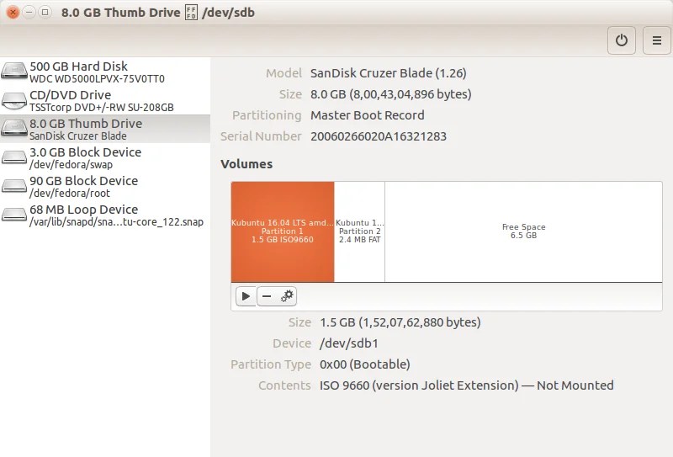Viewport: 673px width, 457px height.
Task: Click 0x00 (Bootable) partition type value
Action: click(365, 364)
